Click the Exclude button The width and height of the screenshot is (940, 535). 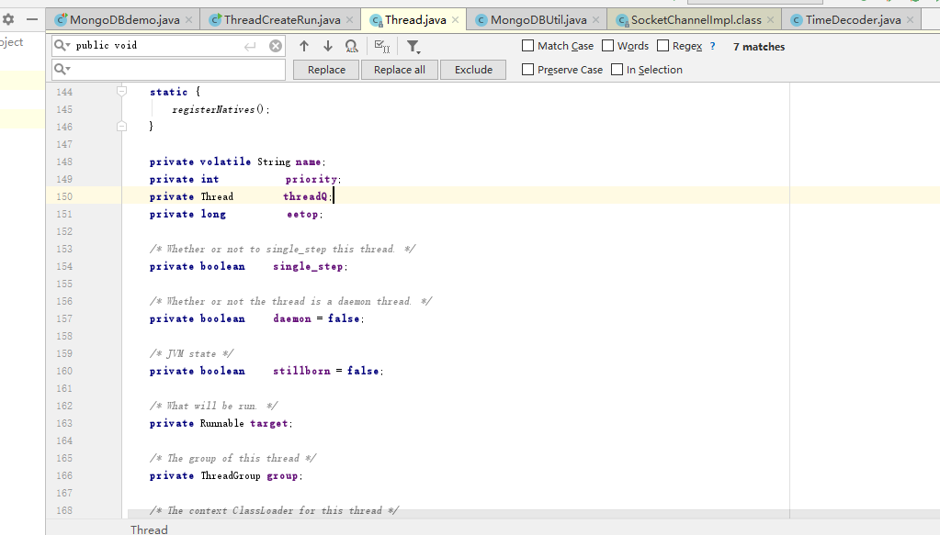coord(473,70)
